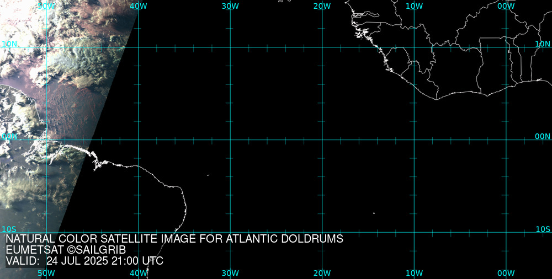
Task: Select the 30W label along the top edge
Action: point(231,6)
